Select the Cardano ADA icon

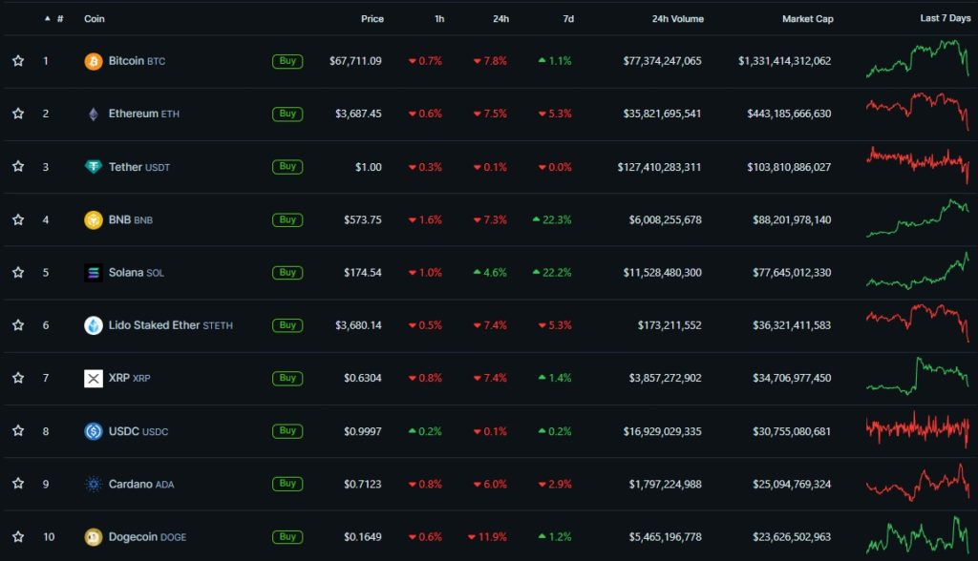(x=93, y=484)
